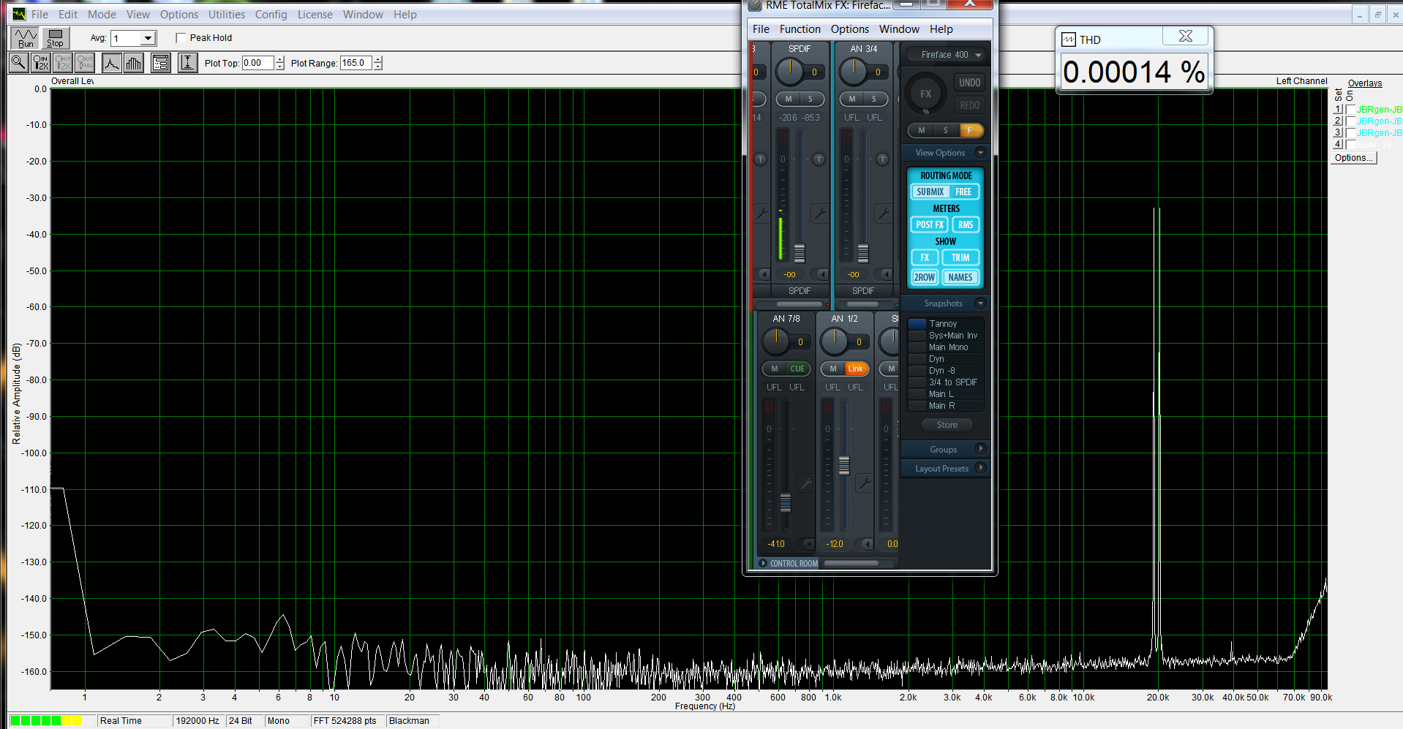
Task: Decrease the Plot Range value
Action: coord(377,67)
